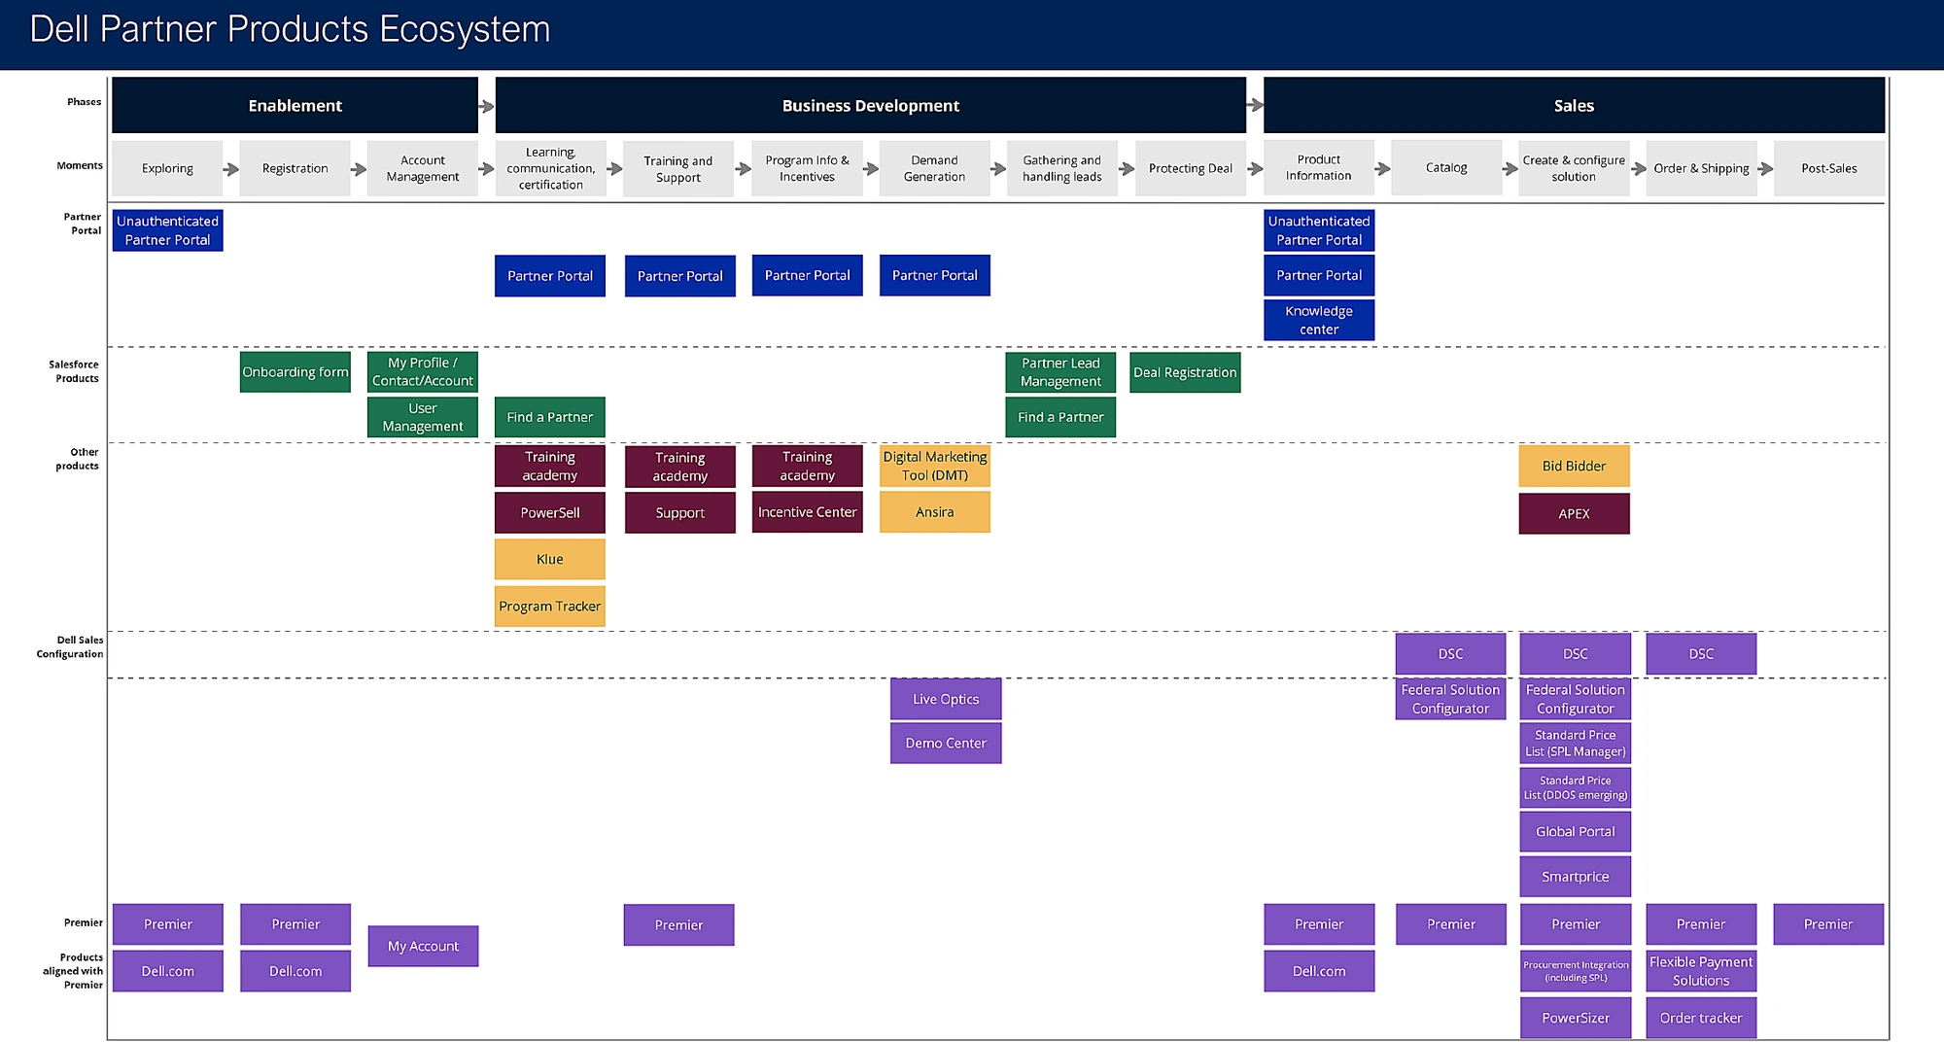Open the Incentive Center box
The width and height of the screenshot is (1944, 1042).
[x=807, y=512]
